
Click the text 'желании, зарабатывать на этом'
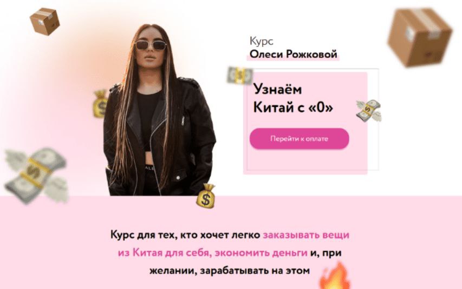click(230, 271)
